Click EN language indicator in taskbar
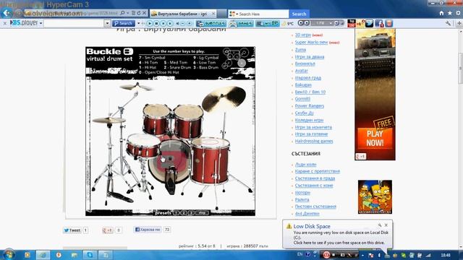The image size is (463, 260). tap(300, 254)
